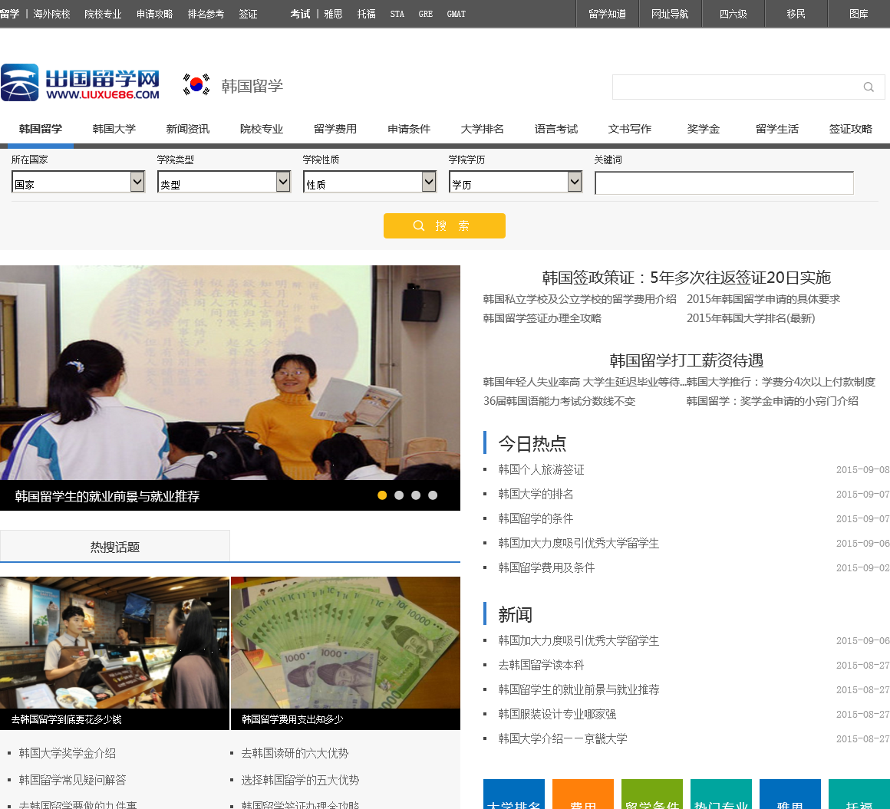
Task: Open the 韩国留学 main nav tab
Action: click(x=41, y=129)
